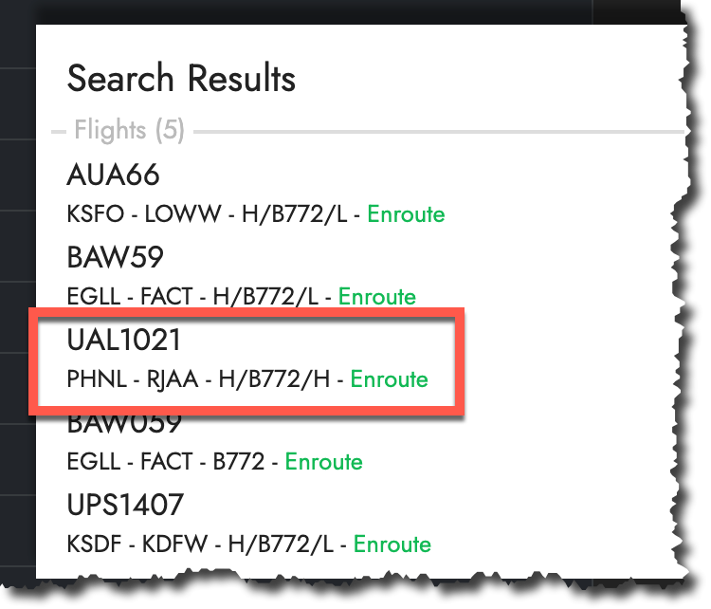This screenshot has height=609, width=711.
Task: Click the Search Results heading
Action: tap(181, 79)
